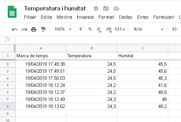Screen dimensions: 181x122
Task: Select temperature cell in row 5
Action: point(92,85)
